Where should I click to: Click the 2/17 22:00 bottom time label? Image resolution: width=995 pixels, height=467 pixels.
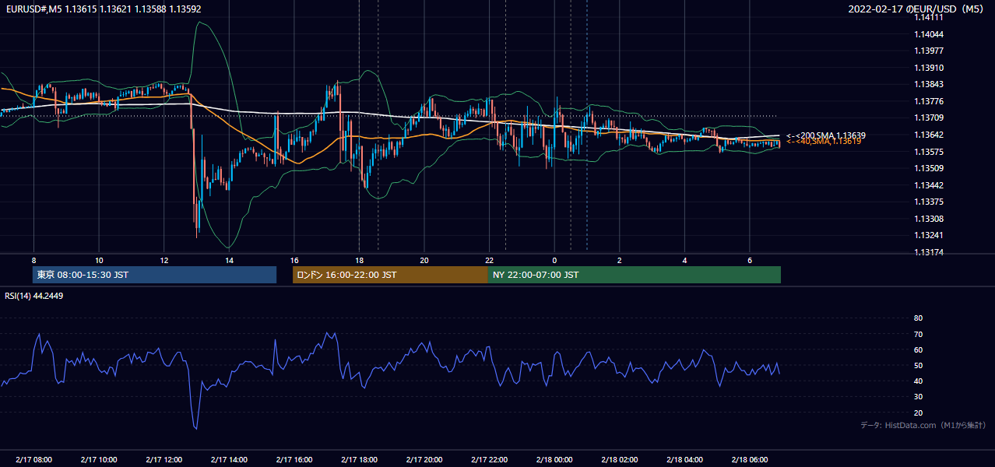pos(489,460)
